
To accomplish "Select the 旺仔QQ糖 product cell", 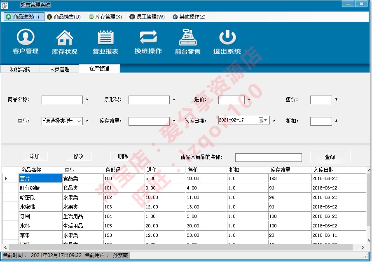I will coord(40,188).
